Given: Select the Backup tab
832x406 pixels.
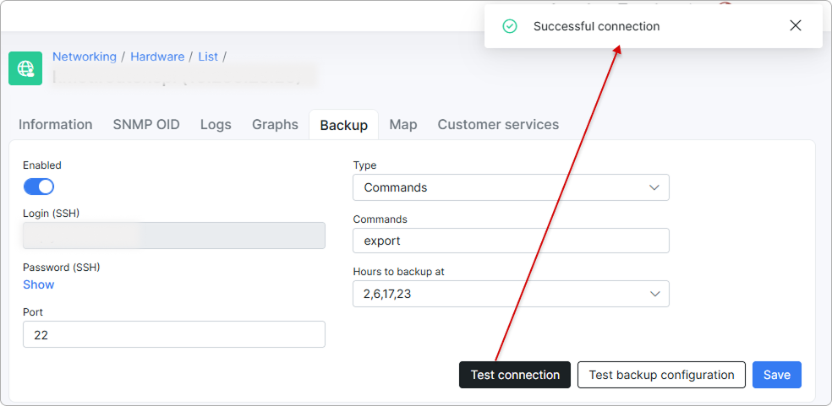Looking at the screenshot, I should pos(344,125).
